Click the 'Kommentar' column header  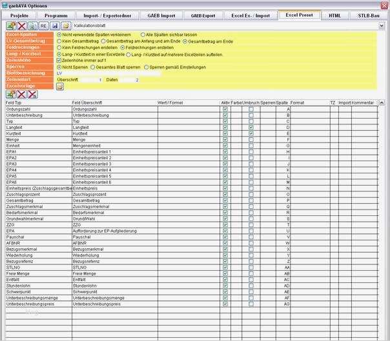pyautogui.click(x=363, y=102)
